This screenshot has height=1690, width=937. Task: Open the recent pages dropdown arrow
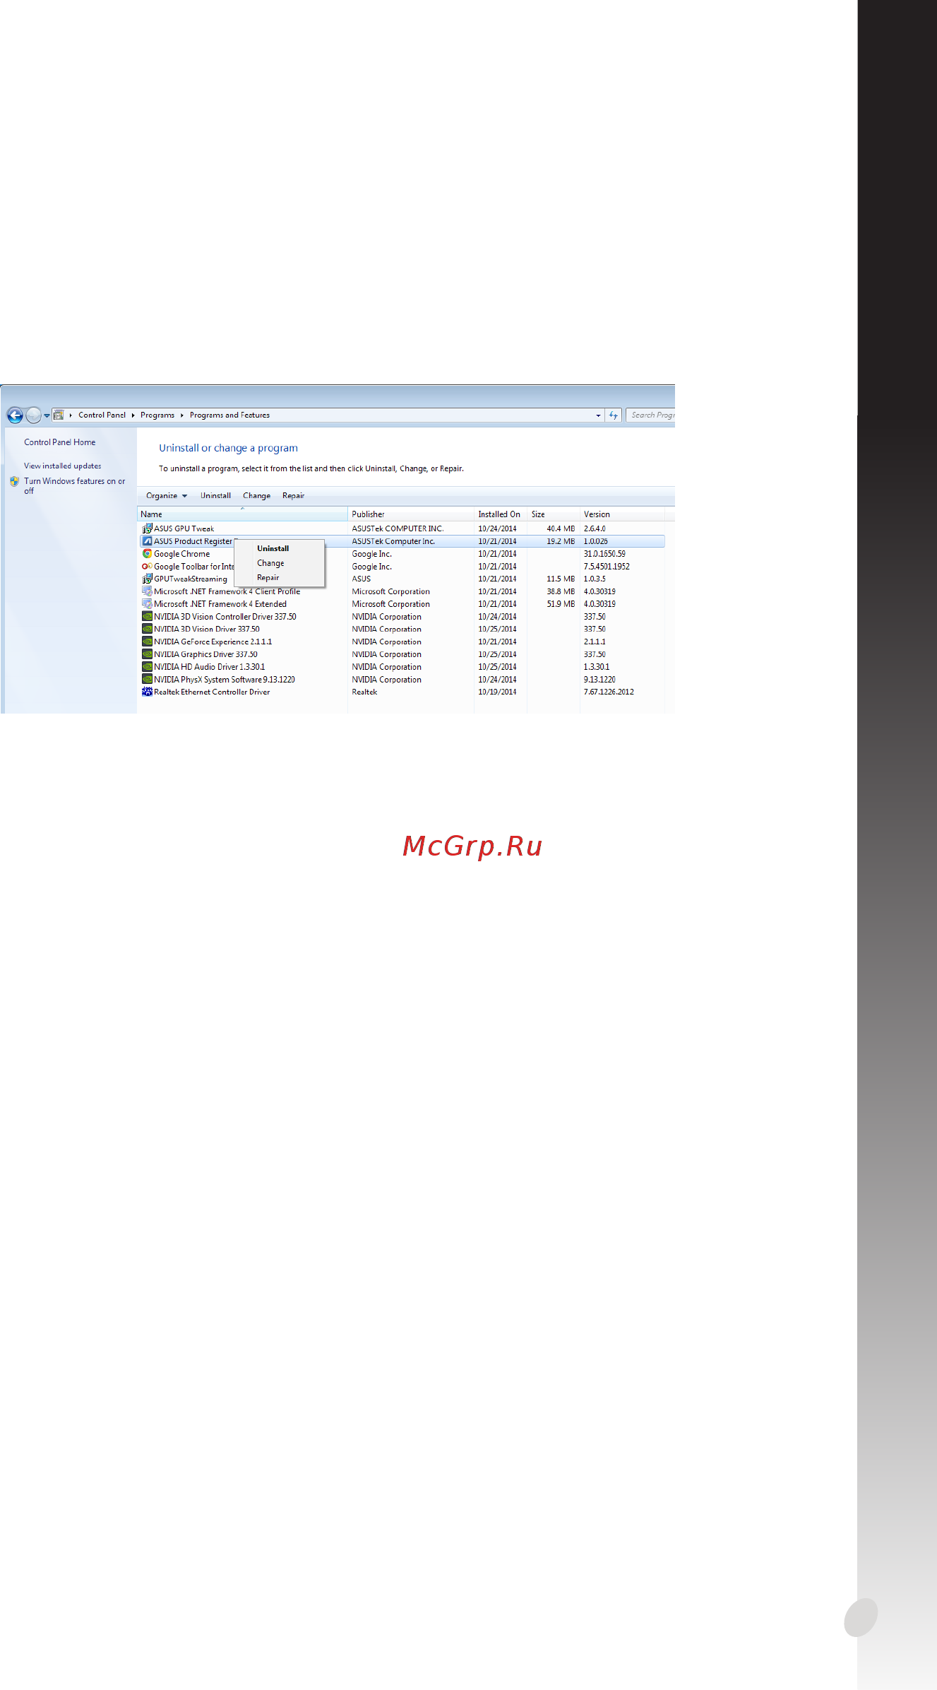pyautogui.click(x=47, y=415)
